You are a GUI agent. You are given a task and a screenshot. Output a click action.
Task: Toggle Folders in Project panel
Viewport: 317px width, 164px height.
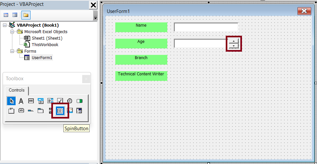(26, 15)
